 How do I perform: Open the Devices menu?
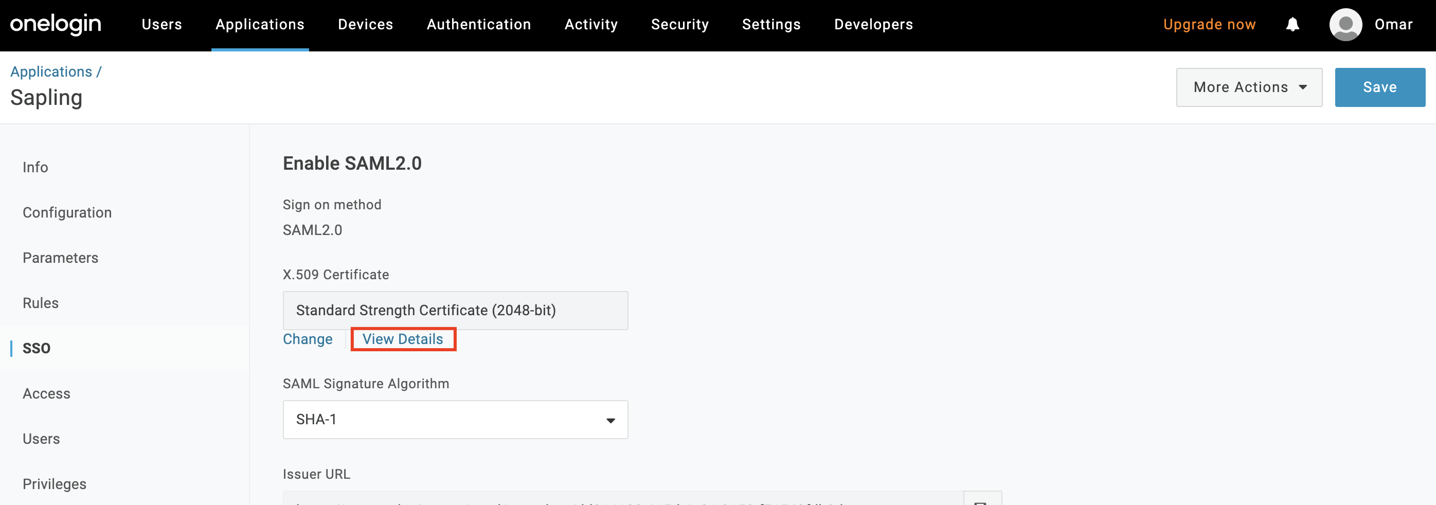[365, 25]
